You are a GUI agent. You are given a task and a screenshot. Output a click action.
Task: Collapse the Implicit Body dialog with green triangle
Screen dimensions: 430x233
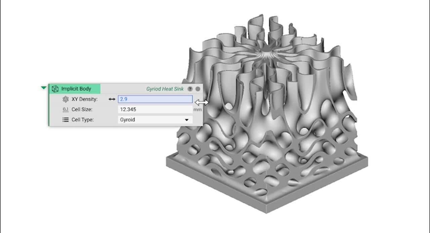44,88
